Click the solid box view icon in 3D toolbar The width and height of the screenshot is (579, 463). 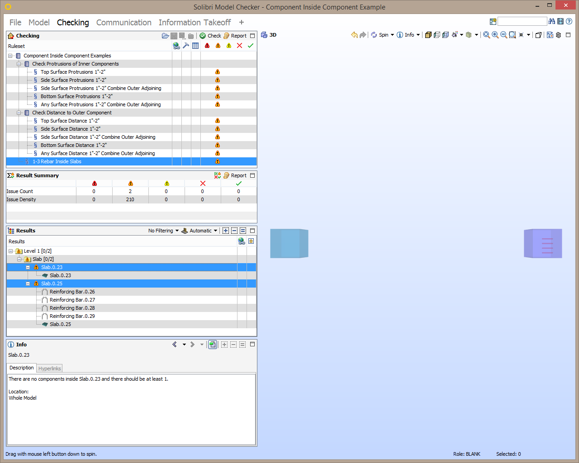click(428, 35)
